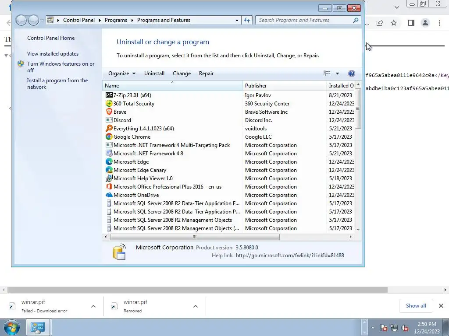Image resolution: width=449 pixels, height=336 pixels.
Task: Click the Google Chrome icon in list
Action: [109, 136]
